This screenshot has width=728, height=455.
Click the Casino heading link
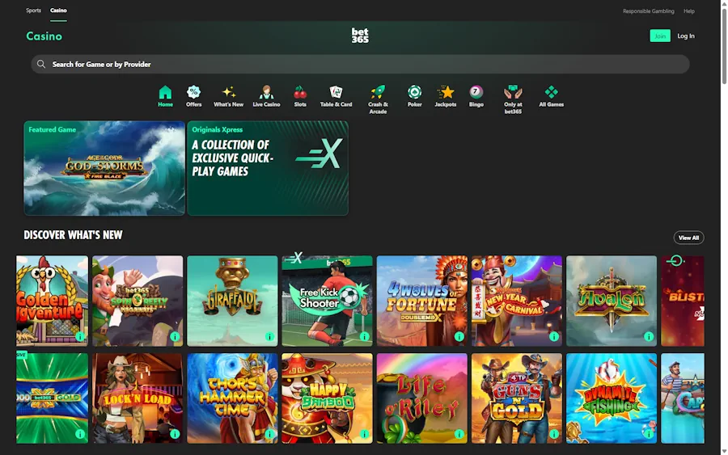pos(44,36)
